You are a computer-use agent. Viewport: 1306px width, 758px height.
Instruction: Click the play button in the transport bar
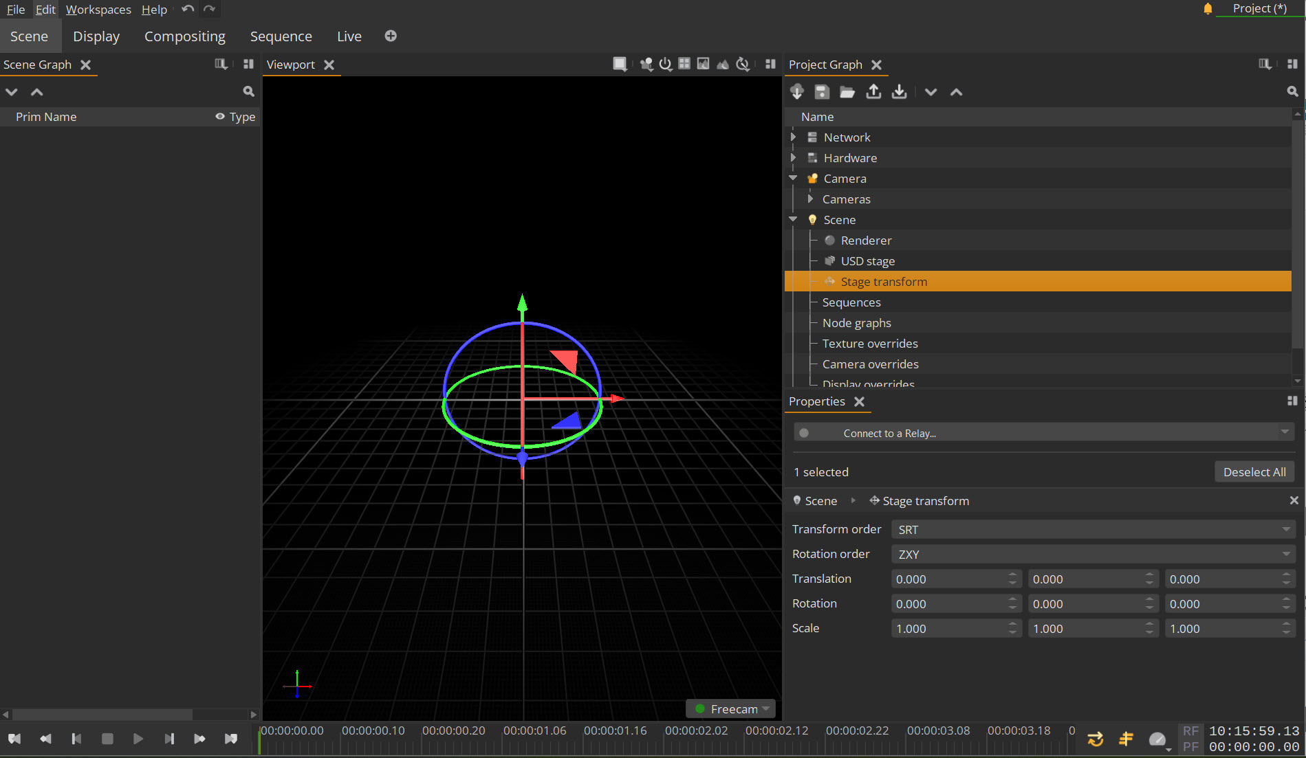tap(138, 739)
